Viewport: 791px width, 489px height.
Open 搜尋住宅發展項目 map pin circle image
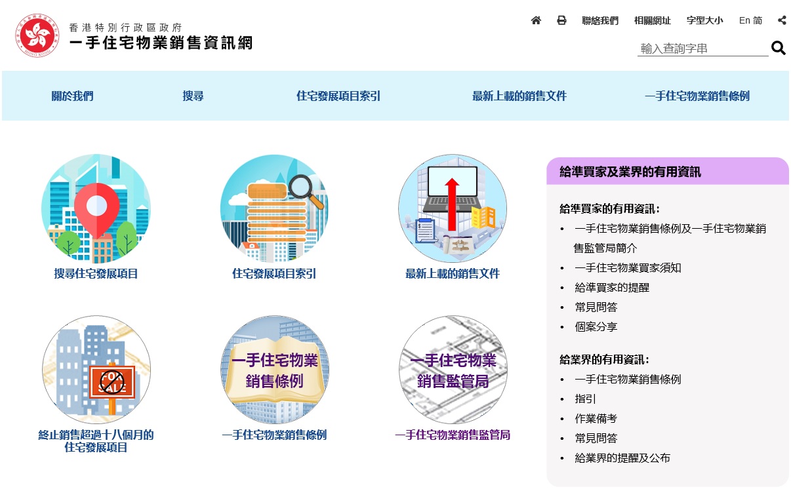tap(96, 208)
